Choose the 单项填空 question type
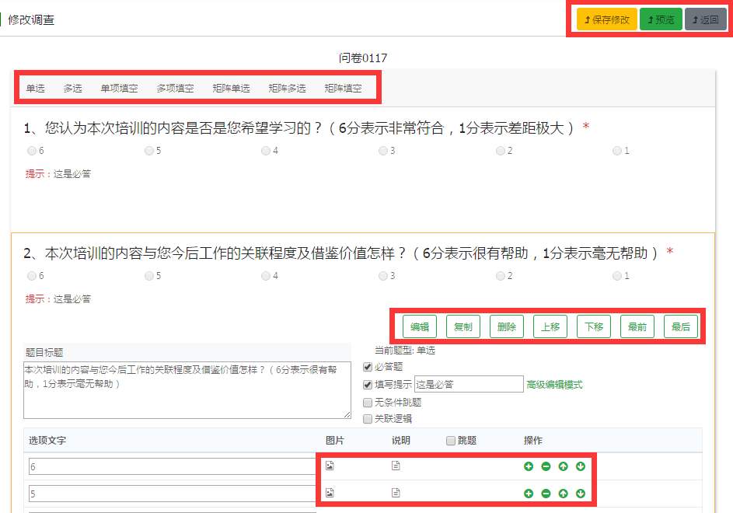 [119, 89]
